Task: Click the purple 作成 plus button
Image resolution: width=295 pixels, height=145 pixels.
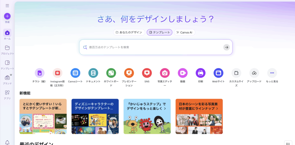Action: (x=7, y=16)
